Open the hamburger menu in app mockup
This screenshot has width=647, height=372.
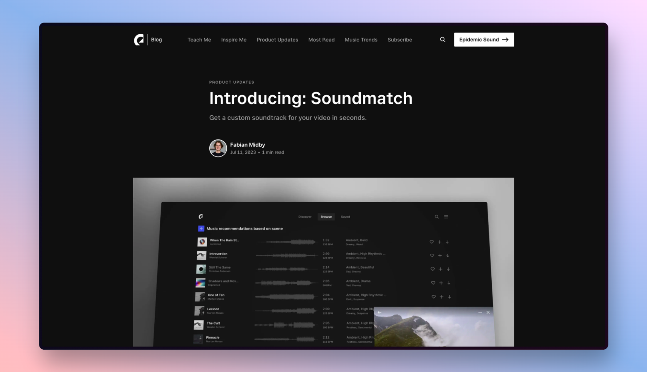pos(446,217)
